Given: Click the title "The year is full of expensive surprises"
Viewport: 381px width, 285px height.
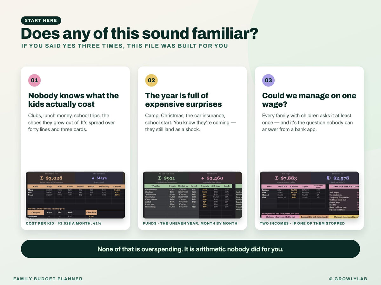Looking at the screenshot, I should pos(184,100).
